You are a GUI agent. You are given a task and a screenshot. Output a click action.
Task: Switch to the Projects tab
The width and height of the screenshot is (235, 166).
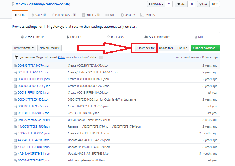[90, 15]
